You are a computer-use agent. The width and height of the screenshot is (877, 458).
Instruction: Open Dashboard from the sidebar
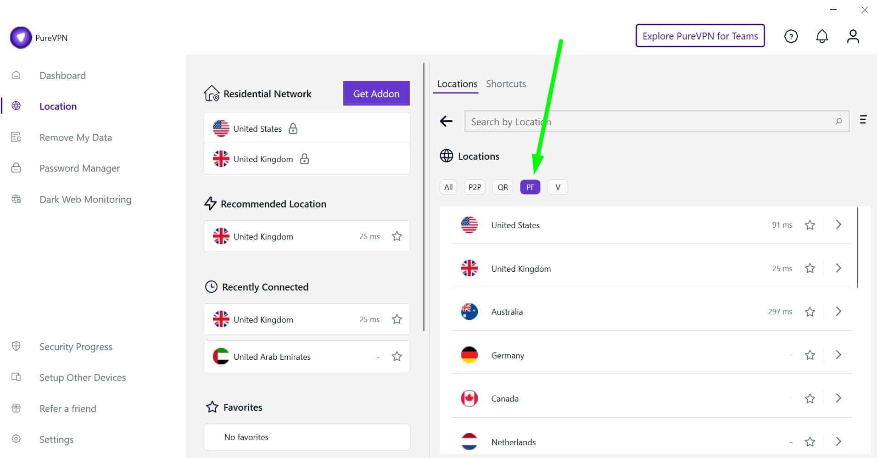(62, 75)
